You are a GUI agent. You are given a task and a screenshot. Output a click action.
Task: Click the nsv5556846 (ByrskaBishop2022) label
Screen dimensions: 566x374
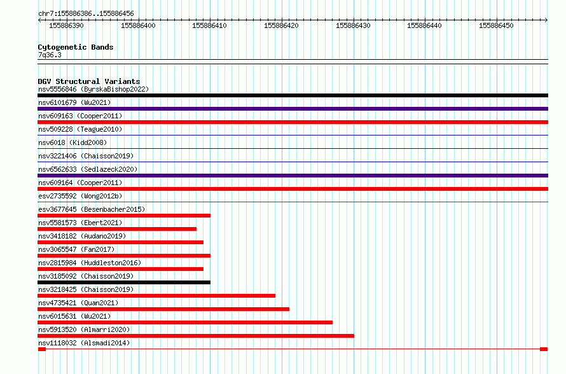(93, 89)
